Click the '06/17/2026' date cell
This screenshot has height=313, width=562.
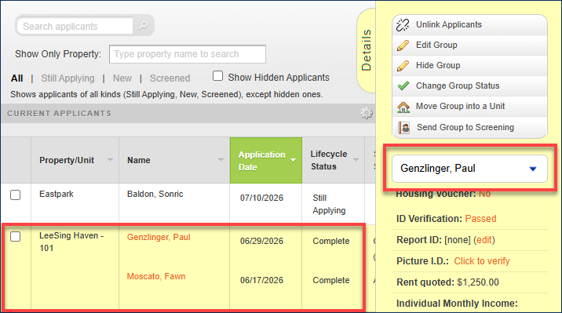point(261,280)
